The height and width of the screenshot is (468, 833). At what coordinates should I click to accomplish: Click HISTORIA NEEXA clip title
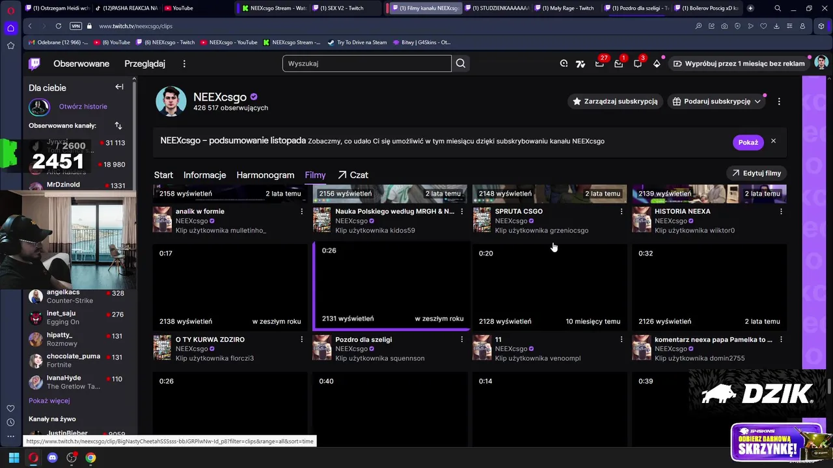point(682,211)
